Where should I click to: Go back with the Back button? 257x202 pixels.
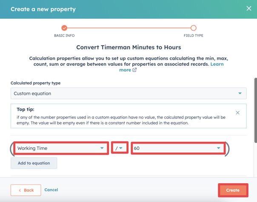coord(26,190)
